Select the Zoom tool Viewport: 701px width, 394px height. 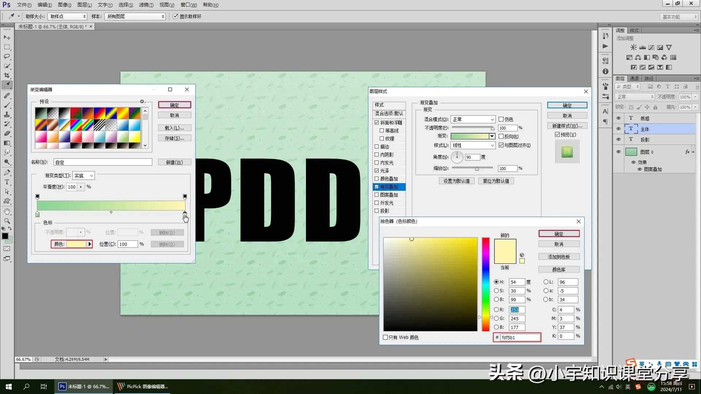[x=7, y=221]
